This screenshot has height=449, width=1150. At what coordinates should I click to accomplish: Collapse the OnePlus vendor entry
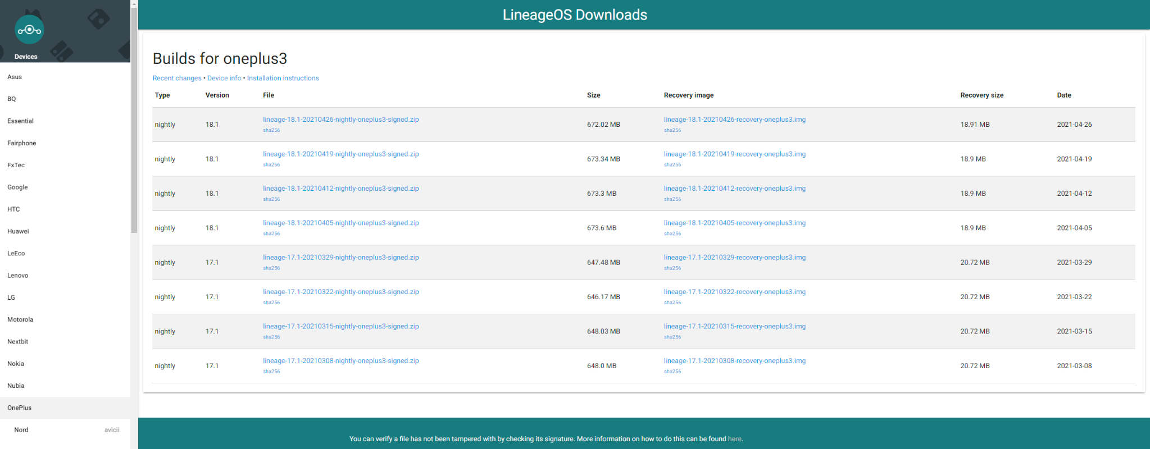[65, 408]
